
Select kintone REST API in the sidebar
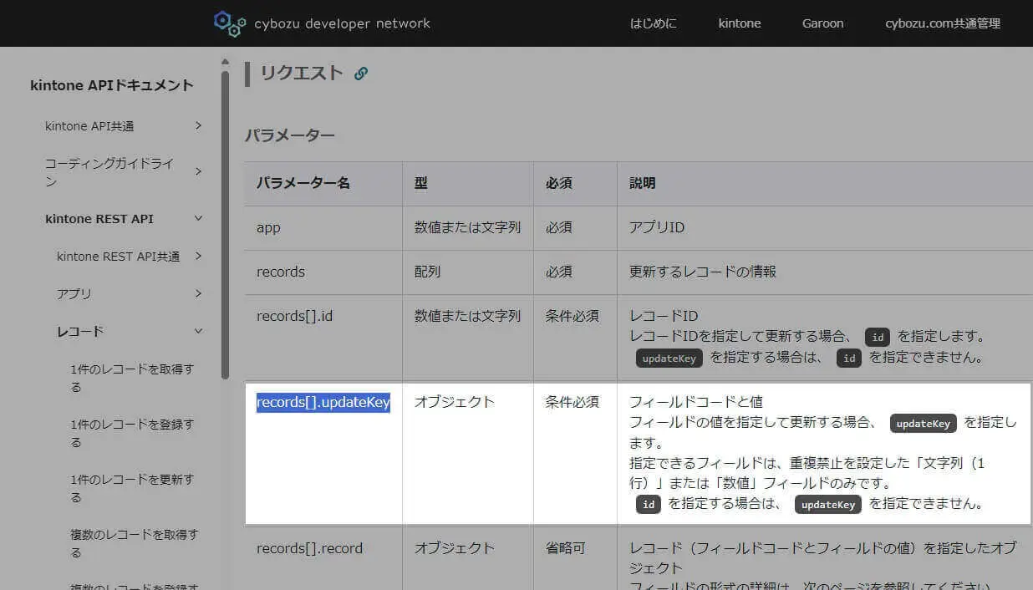click(99, 219)
